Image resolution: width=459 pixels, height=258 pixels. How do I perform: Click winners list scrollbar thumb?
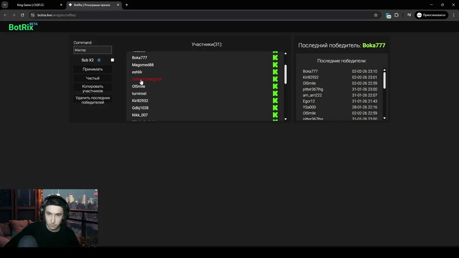tap(384, 80)
